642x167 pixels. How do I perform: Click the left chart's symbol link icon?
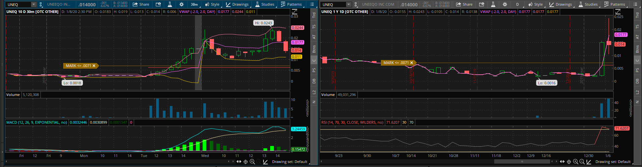tap(41, 4)
